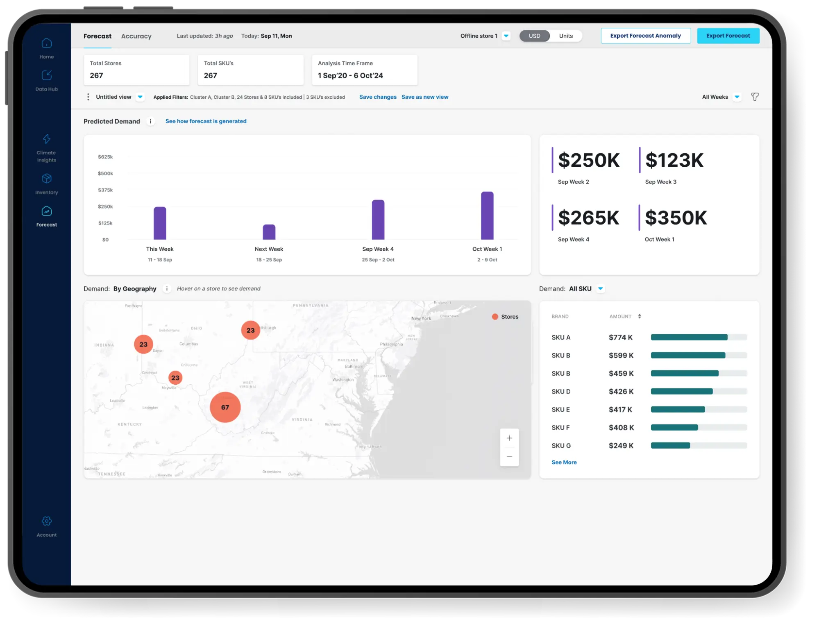The height and width of the screenshot is (633, 819).
Task: Switch to the Accuracy tab
Action: point(136,36)
